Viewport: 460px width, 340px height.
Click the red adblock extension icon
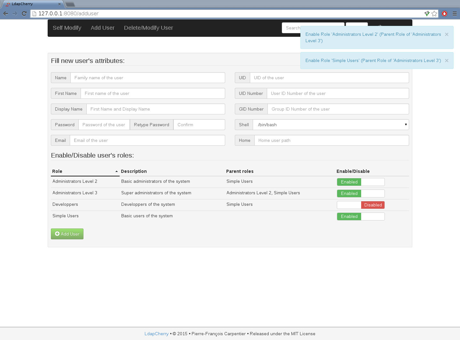point(444,13)
